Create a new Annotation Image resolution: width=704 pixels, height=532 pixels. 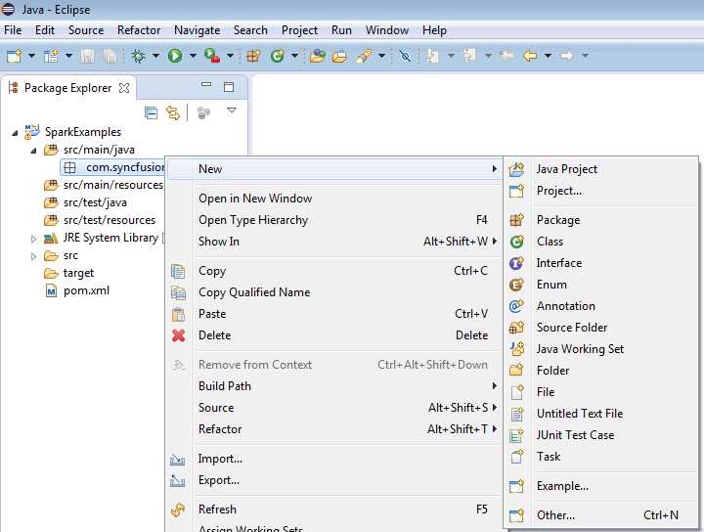pyautogui.click(x=601, y=306)
